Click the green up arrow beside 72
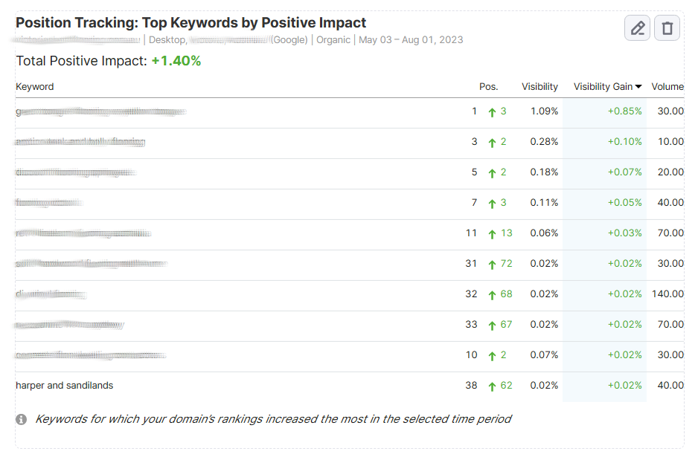 [x=492, y=265]
